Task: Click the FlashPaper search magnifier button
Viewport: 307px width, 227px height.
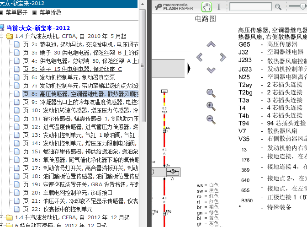Action: (x=278, y=7)
